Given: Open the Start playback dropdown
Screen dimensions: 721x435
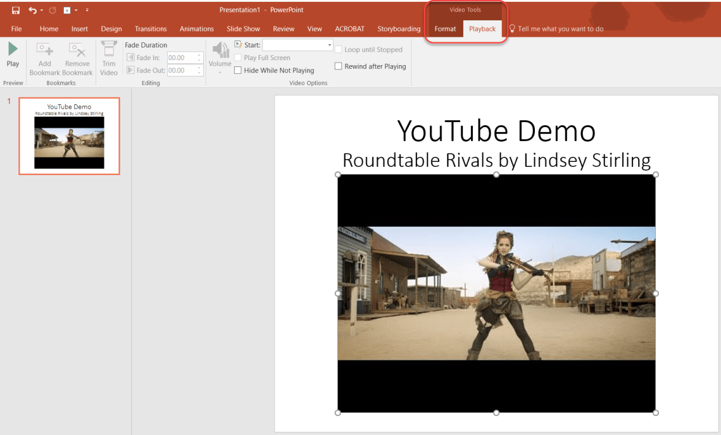Looking at the screenshot, I should tap(329, 44).
